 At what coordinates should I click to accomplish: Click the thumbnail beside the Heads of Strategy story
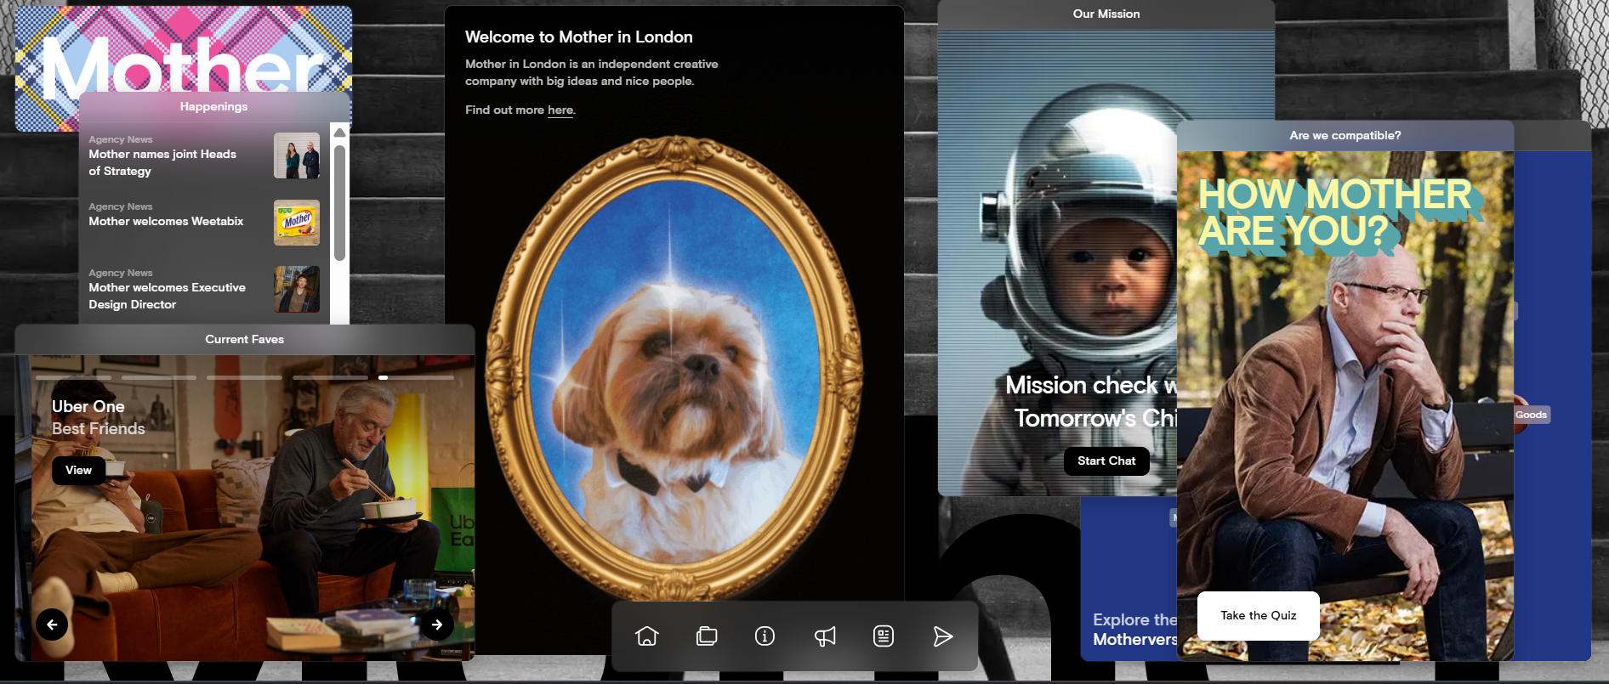coord(297,155)
